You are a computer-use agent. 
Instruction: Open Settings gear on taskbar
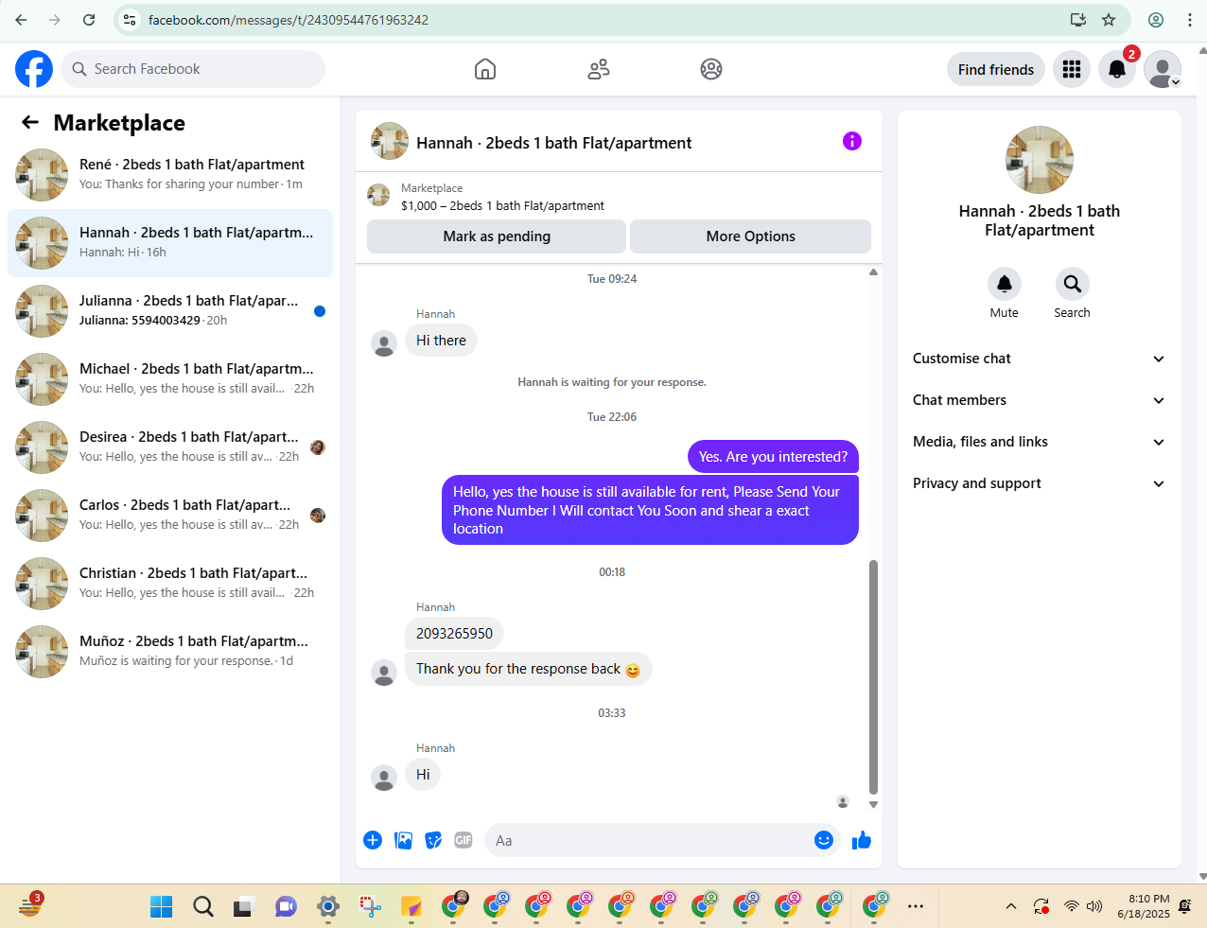328,906
